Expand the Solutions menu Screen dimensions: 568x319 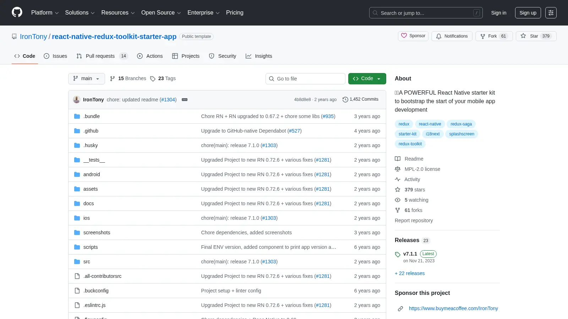pyautogui.click(x=80, y=13)
